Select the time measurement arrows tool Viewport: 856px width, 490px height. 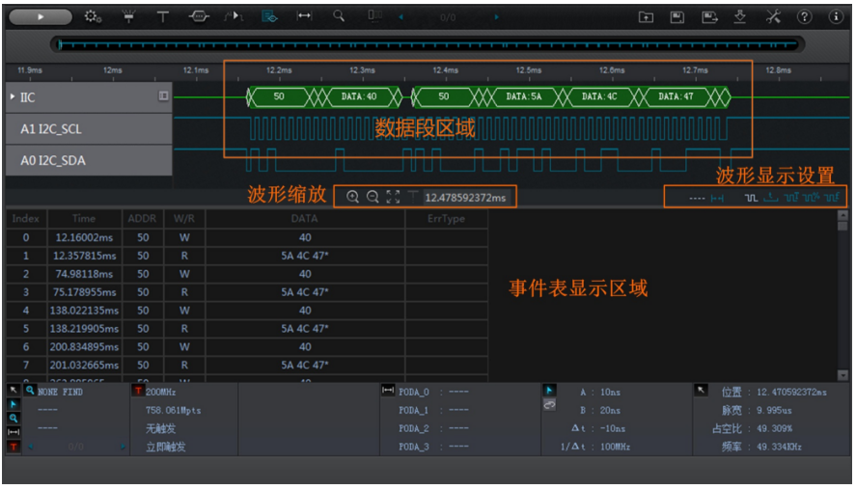coord(304,16)
